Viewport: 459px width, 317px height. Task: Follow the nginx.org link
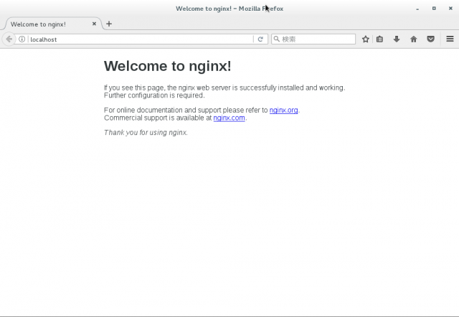[284, 110]
